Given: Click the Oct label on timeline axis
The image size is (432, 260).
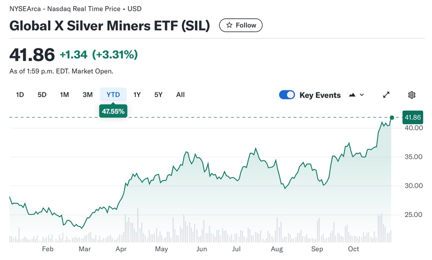Looking at the screenshot, I should (x=353, y=249).
